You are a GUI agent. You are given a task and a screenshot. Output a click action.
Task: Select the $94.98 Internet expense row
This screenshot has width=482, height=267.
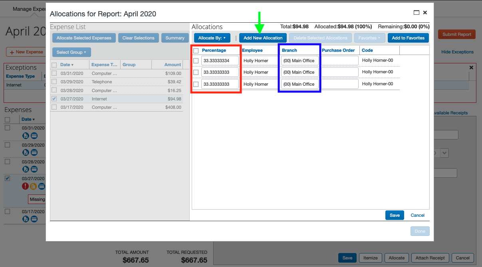[117, 99]
